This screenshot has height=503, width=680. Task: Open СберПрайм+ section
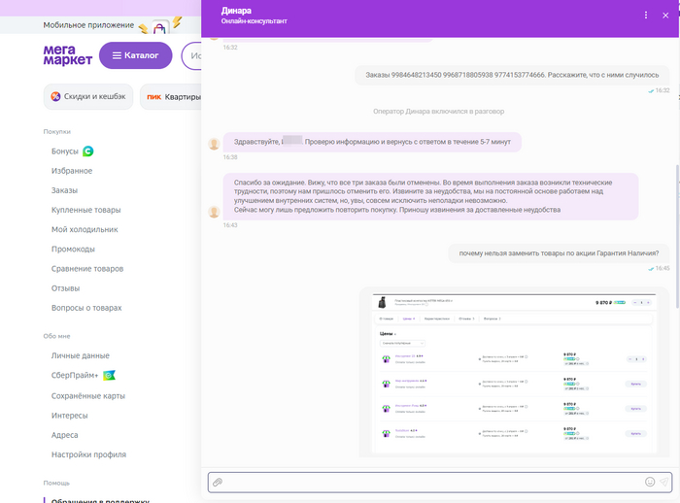click(x=75, y=375)
